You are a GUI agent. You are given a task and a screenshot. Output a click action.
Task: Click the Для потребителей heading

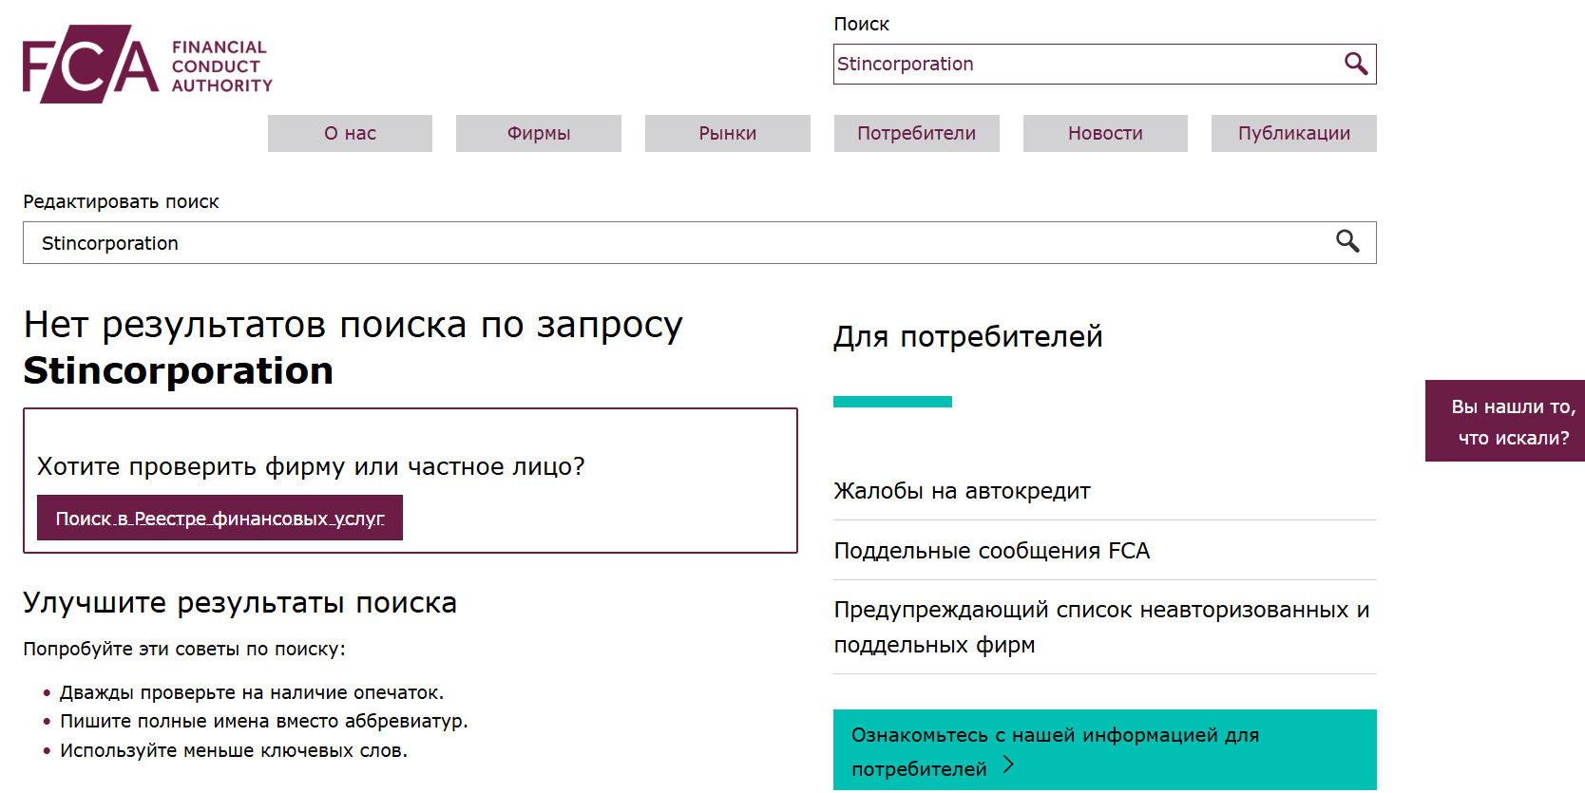click(x=968, y=336)
